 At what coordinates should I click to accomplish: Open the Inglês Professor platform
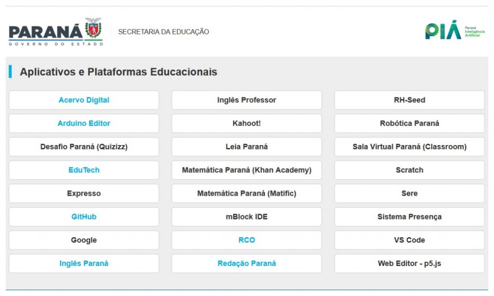[x=247, y=100]
